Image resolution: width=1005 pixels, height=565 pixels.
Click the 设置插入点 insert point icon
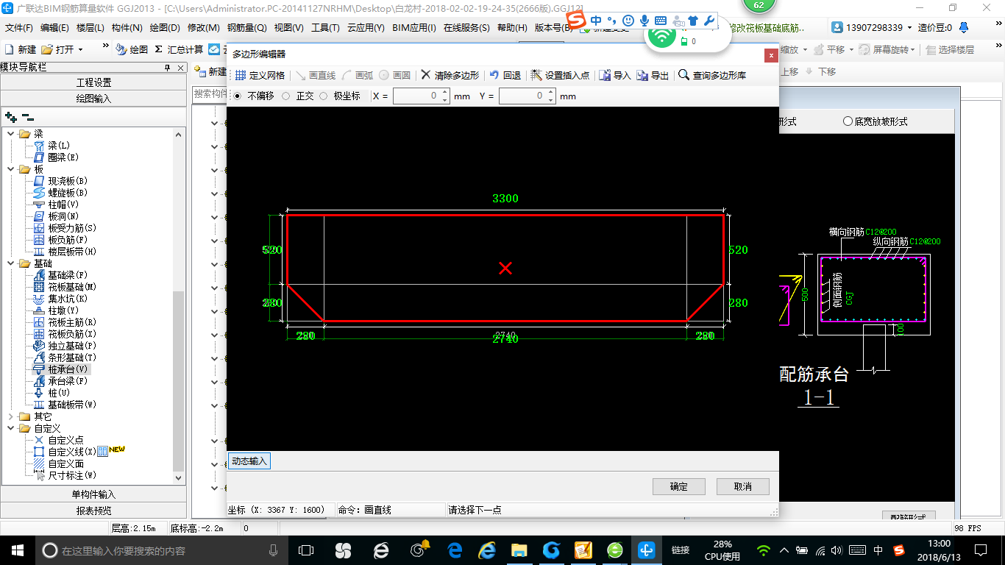pos(536,75)
